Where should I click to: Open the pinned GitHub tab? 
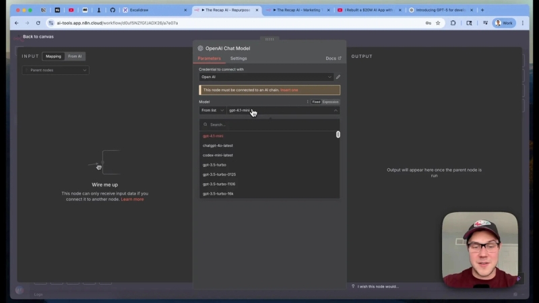coord(113,10)
